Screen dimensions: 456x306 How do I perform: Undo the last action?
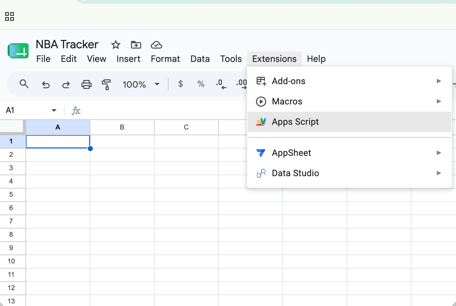tap(46, 84)
